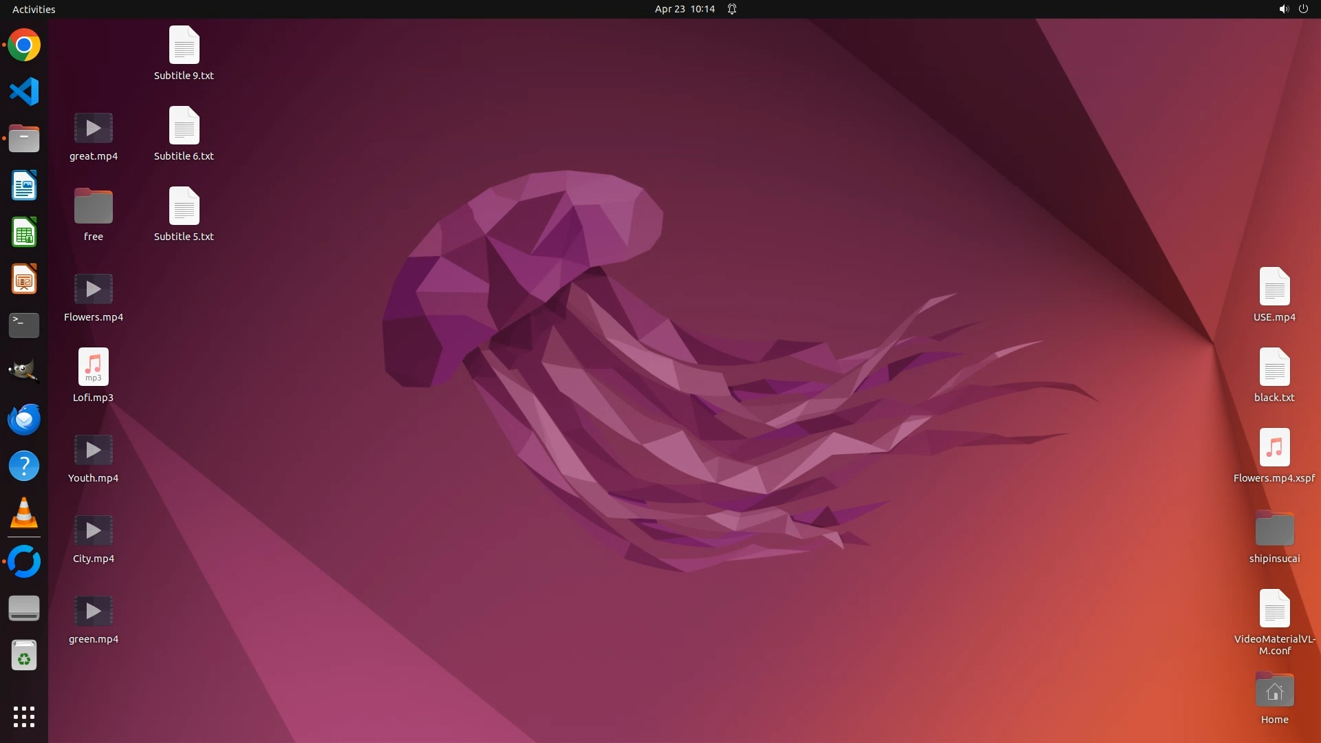This screenshot has height=743, width=1321.
Task: Select the shipinsucai folder
Action: coord(1274,530)
